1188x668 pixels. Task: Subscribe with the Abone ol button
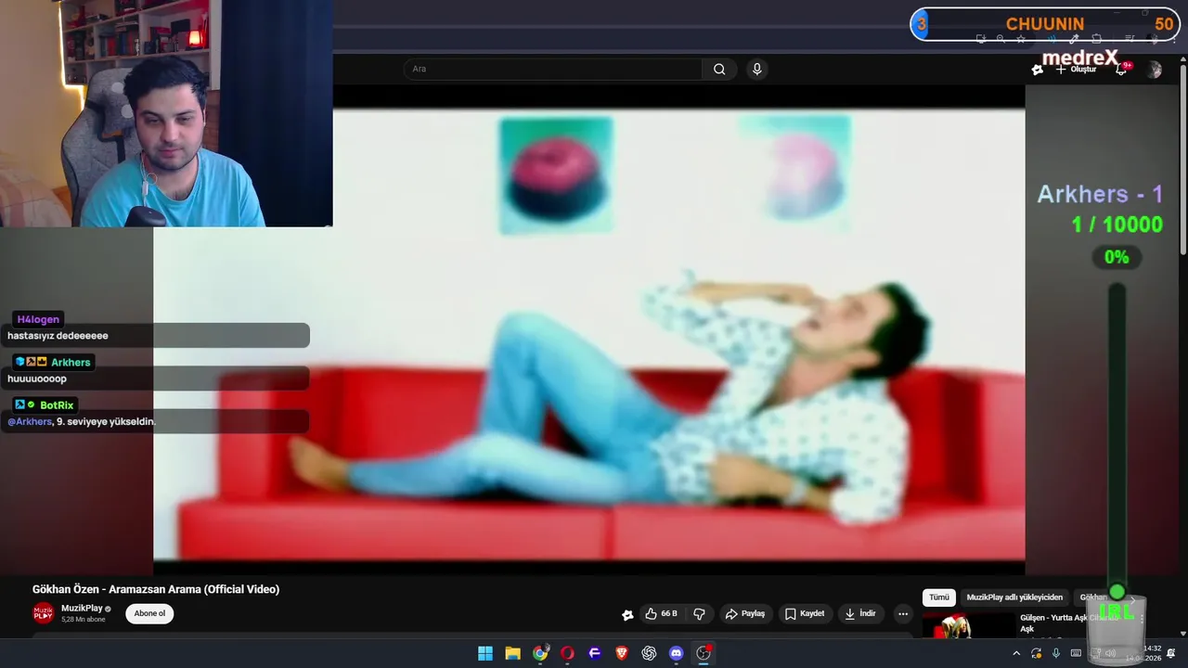[149, 613]
